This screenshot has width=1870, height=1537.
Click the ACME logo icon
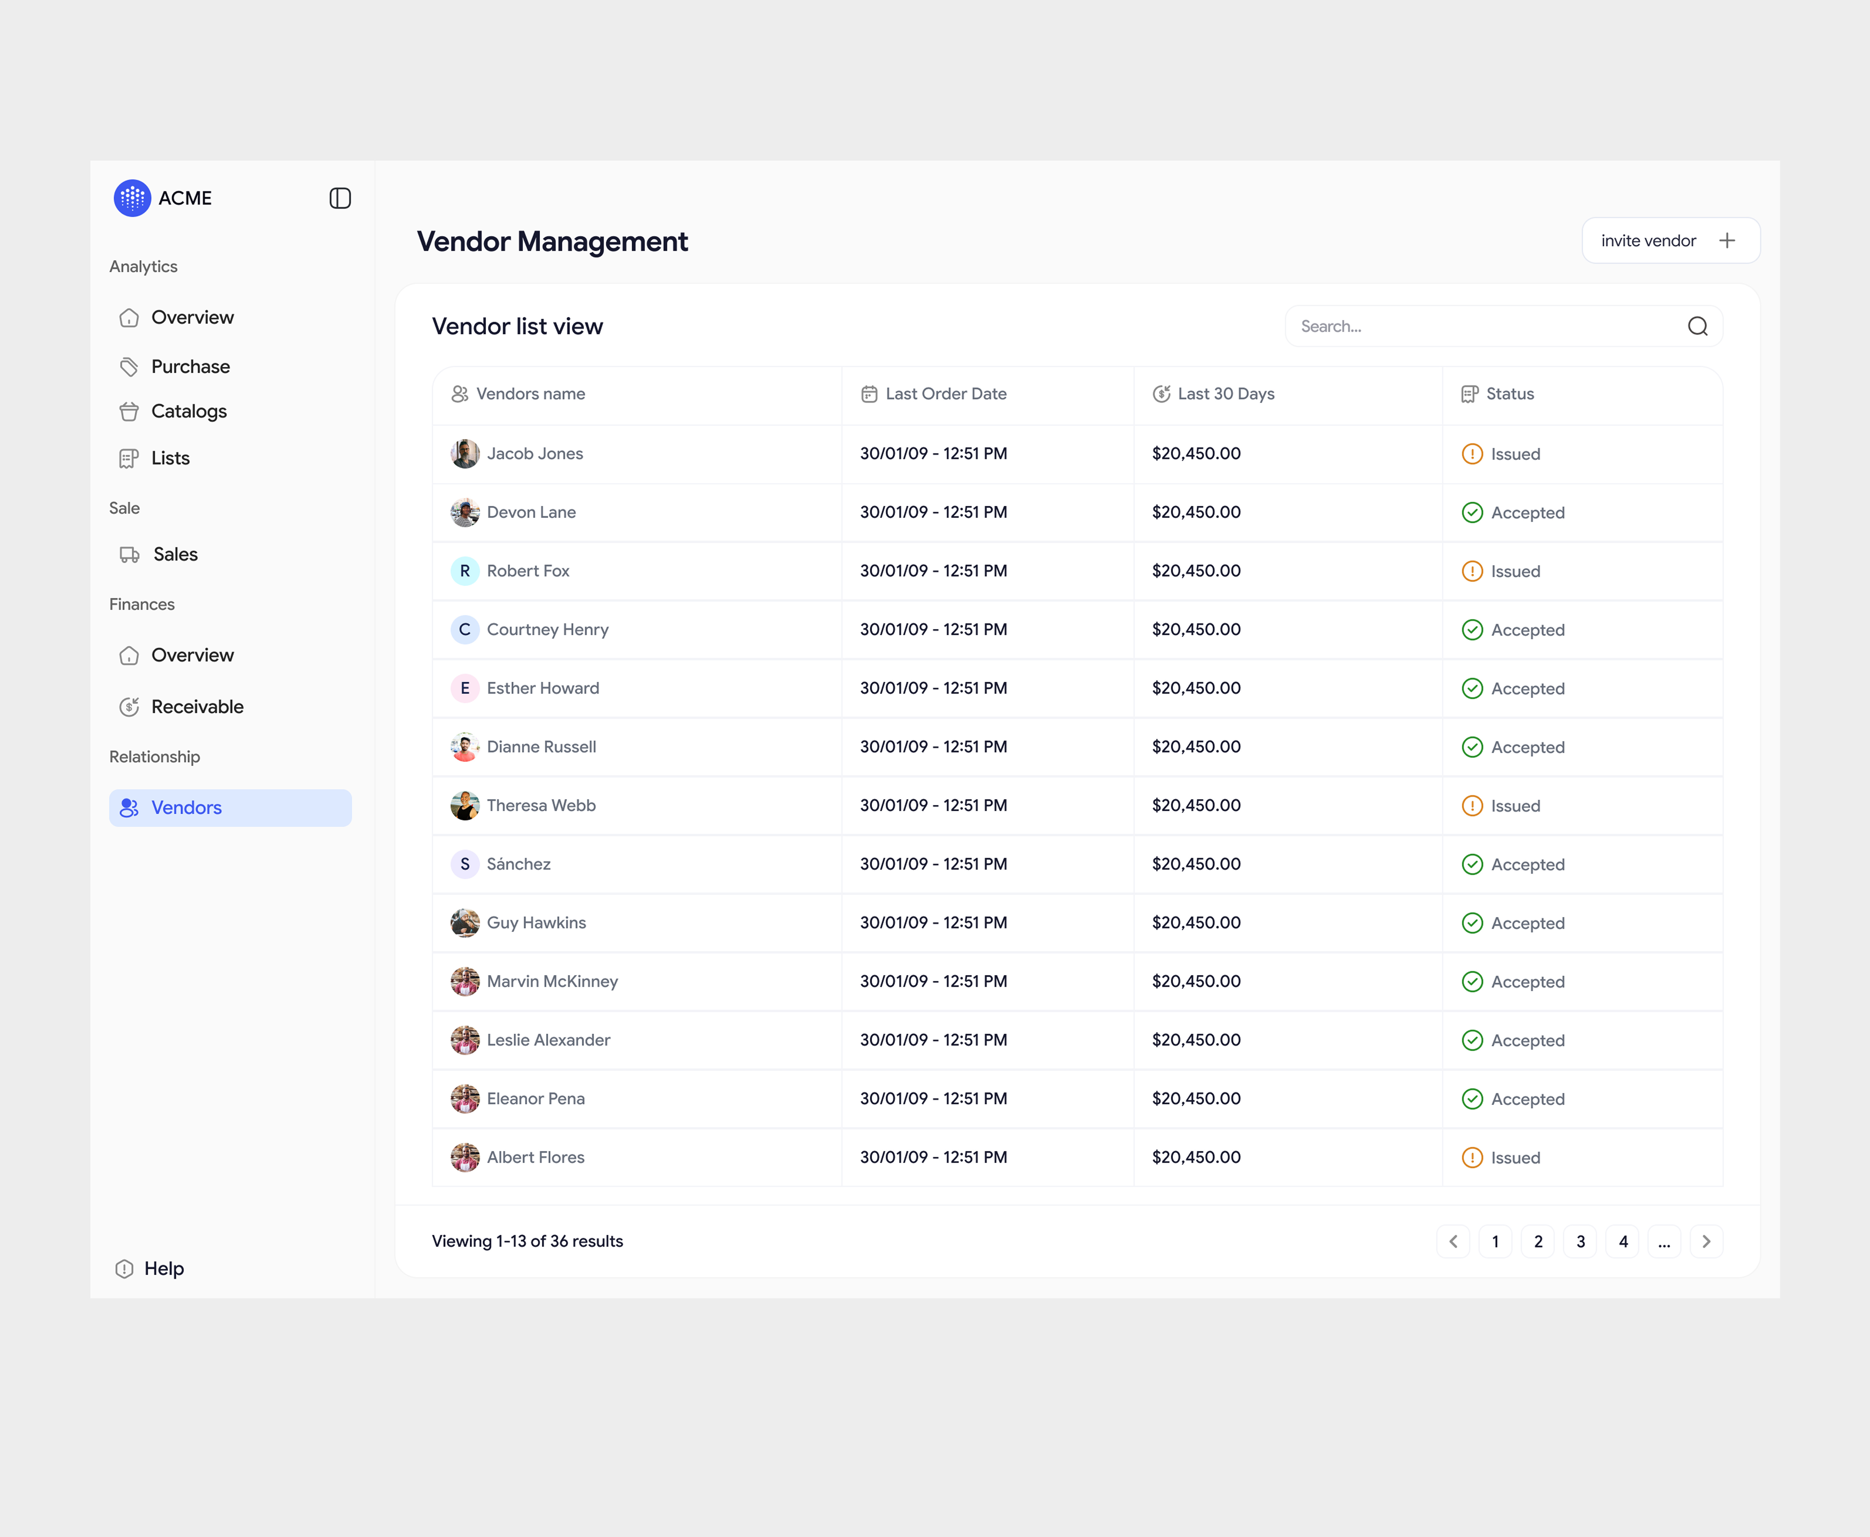(132, 198)
